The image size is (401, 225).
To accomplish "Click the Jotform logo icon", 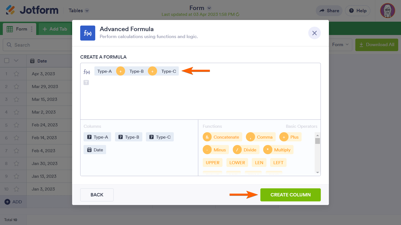I will (10, 10).
